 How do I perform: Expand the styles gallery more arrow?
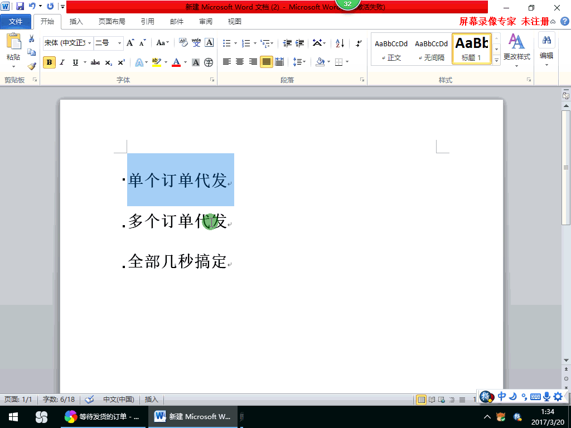[x=496, y=60]
